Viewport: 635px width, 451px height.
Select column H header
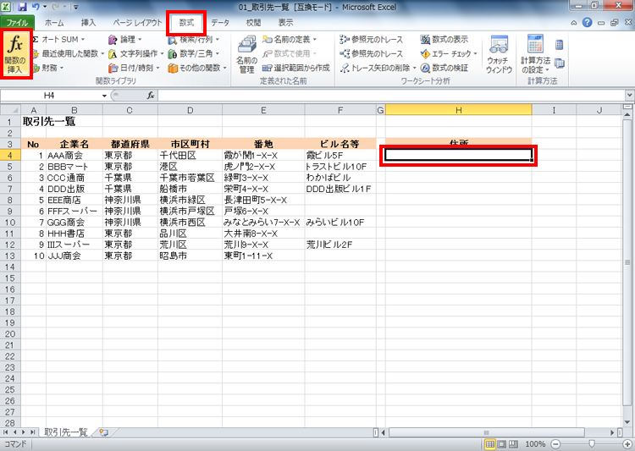[458, 110]
